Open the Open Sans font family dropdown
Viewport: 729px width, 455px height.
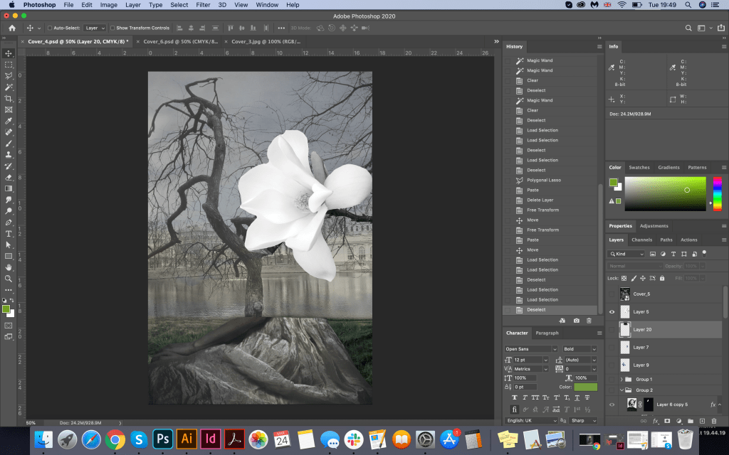(x=528, y=349)
